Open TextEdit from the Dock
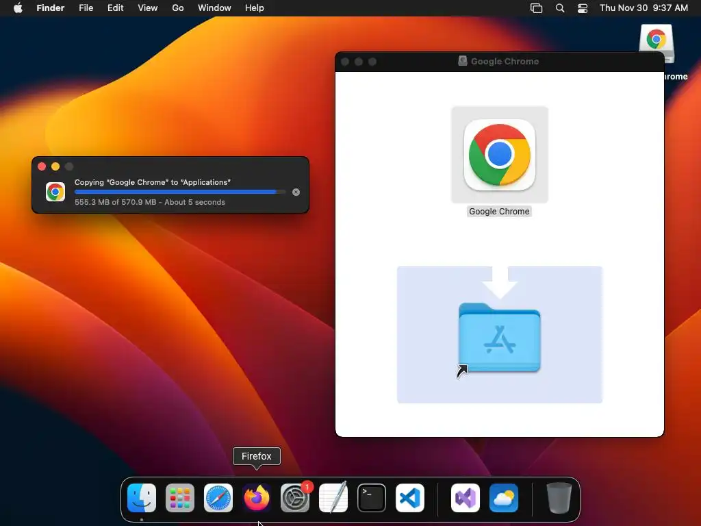This screenshot has width=701, height=526. [x=333, y=498]
